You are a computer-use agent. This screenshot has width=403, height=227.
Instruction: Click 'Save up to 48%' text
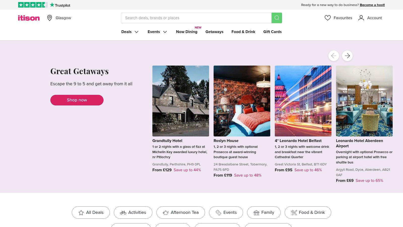pos(248,175)
